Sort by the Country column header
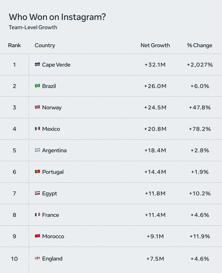 pos(45,45)
